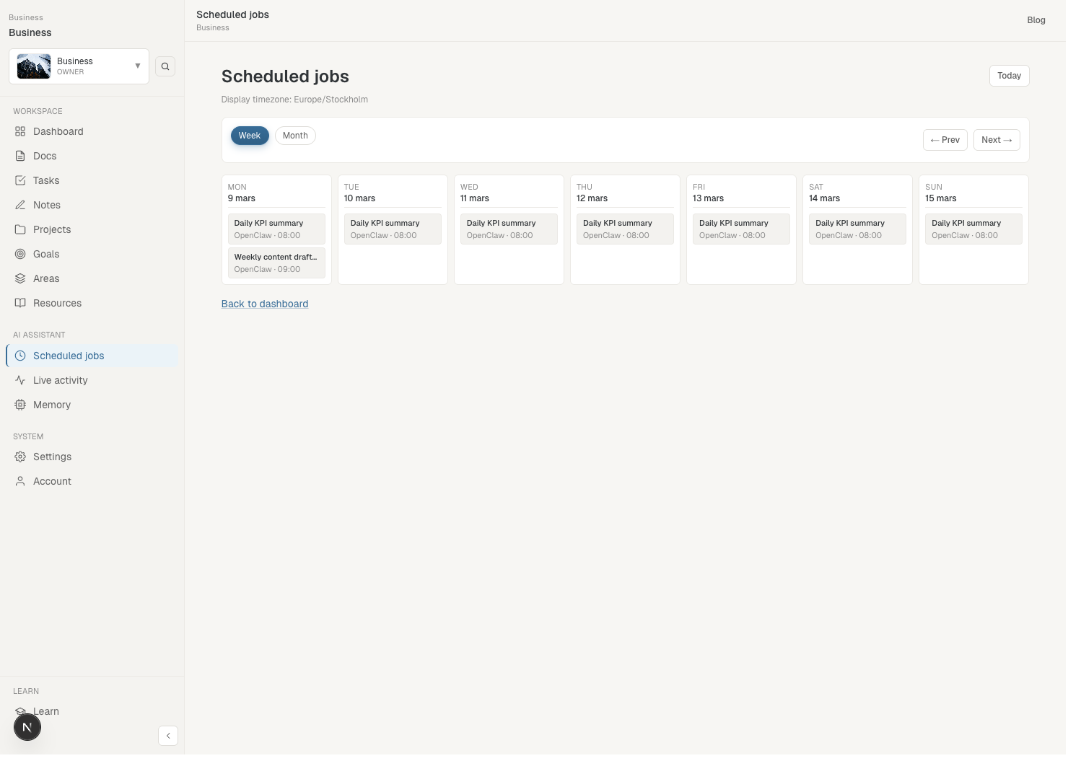
Task: Click the Back to dashboard link
Action: (x=264, y=304)
